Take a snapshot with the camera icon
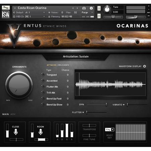The image size is (151, 151). pyautogui.click(x=84, y=8)
